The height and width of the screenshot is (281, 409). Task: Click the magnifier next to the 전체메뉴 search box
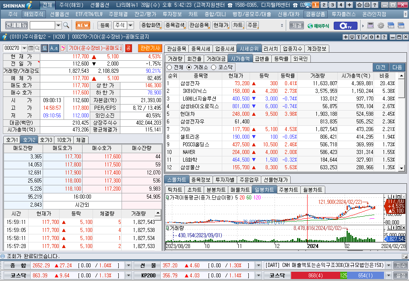[x=66, y=25]
